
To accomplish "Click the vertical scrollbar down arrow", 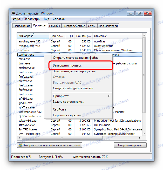I will pyautogui.click(x=144, y=134).
